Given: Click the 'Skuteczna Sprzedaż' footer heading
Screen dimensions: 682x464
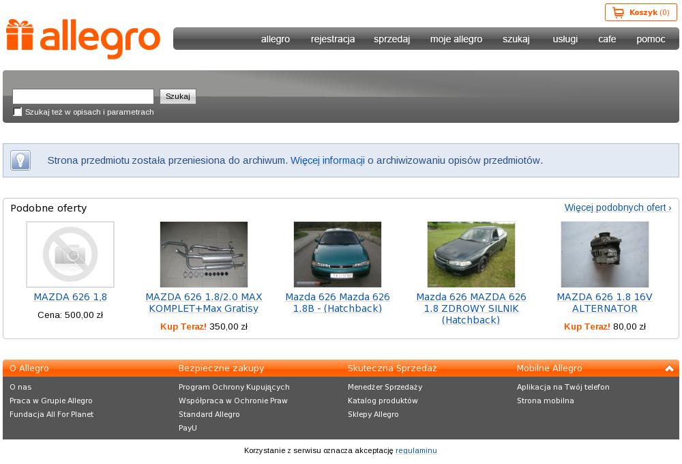Looking at the screenshot, I should coord(392,368).
